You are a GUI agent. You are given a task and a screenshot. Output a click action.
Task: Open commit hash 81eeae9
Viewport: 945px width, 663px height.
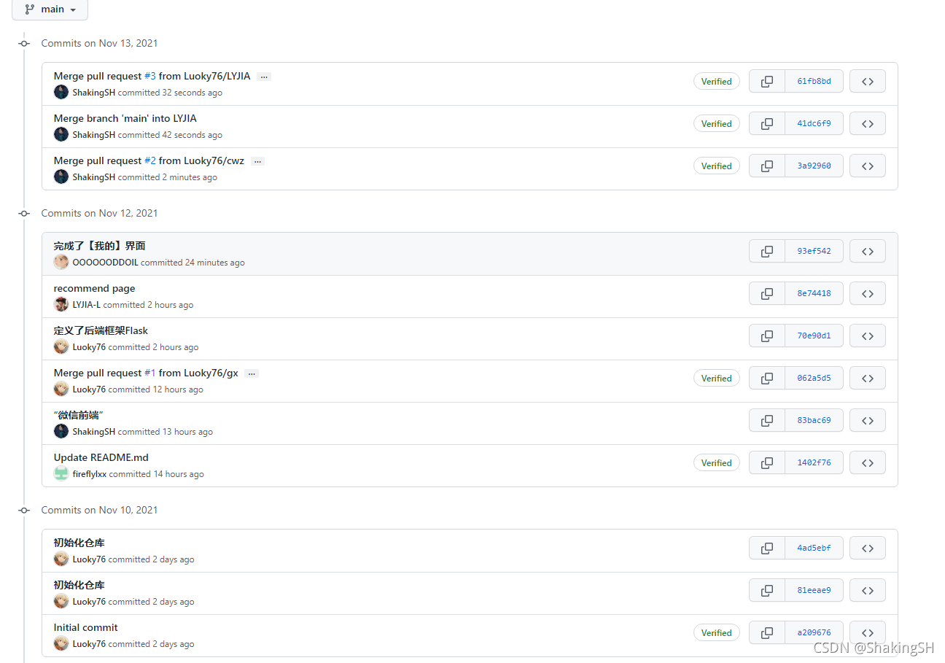pos(814,591)
